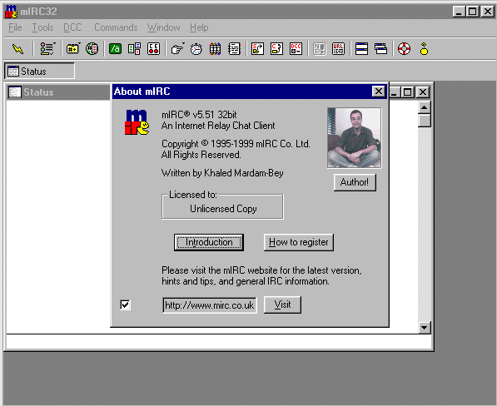This screenshot has height=406, width=497.
Task: Click the author's photo thumbnail
Action: 355,138
